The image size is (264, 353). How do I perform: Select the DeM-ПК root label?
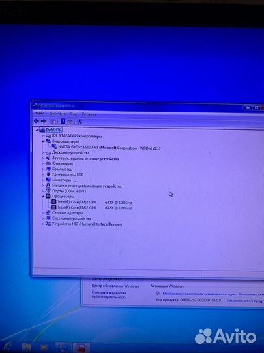point(53,129)
